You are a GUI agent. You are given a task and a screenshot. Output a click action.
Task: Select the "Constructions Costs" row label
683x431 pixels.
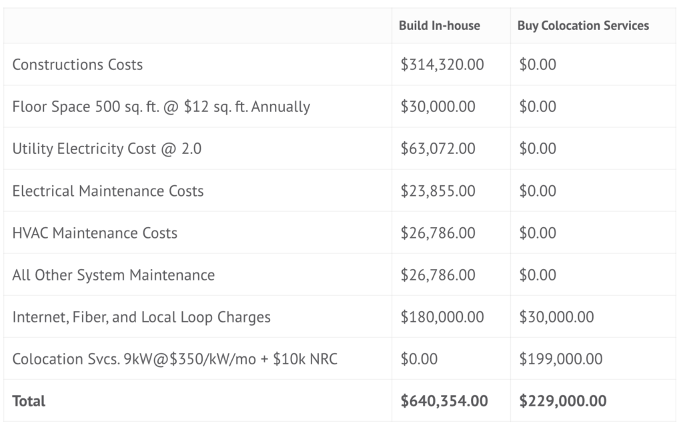pos(77,65)
